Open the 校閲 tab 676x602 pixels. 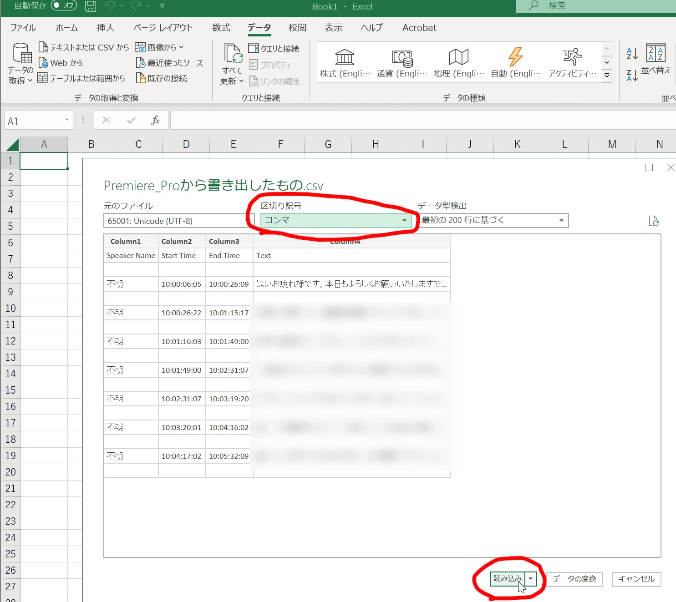tap(297, 28)
